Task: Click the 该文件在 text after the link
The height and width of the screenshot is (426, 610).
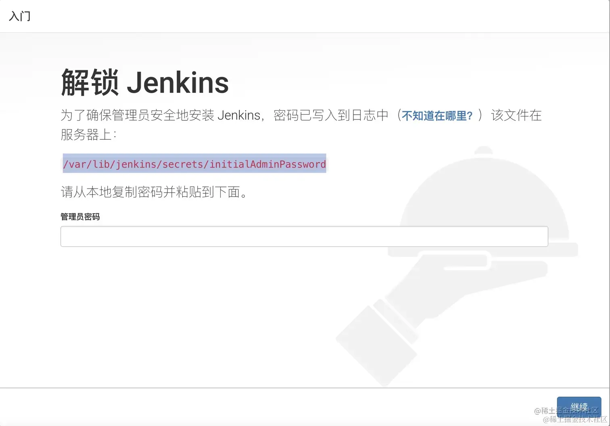Action: point(516,115)
